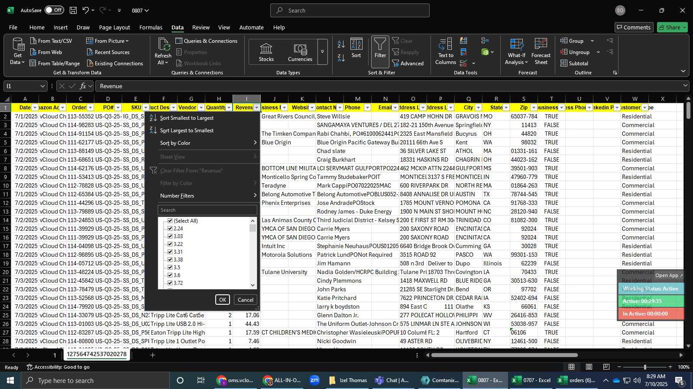
Task: Open the City column filter dropdown
Action: tap(478, 108)
